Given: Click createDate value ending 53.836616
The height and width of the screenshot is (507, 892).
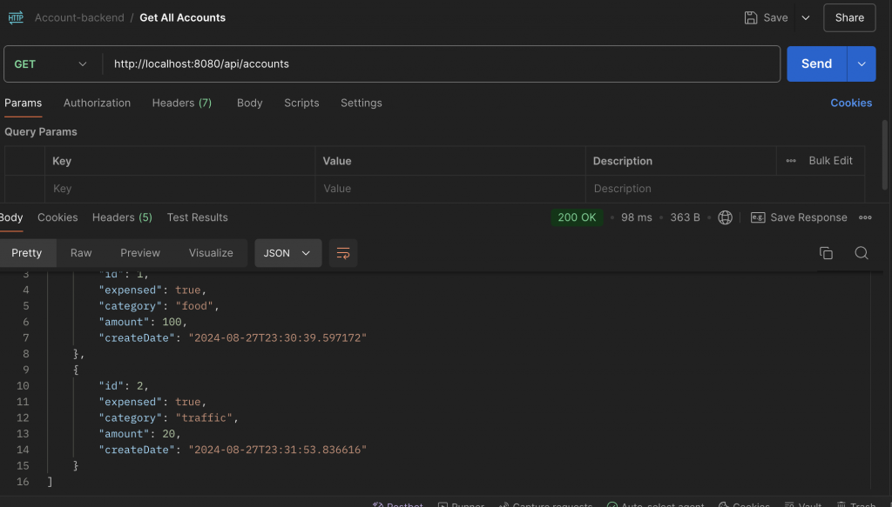Looking at the screenshot, I should [278, 450].
